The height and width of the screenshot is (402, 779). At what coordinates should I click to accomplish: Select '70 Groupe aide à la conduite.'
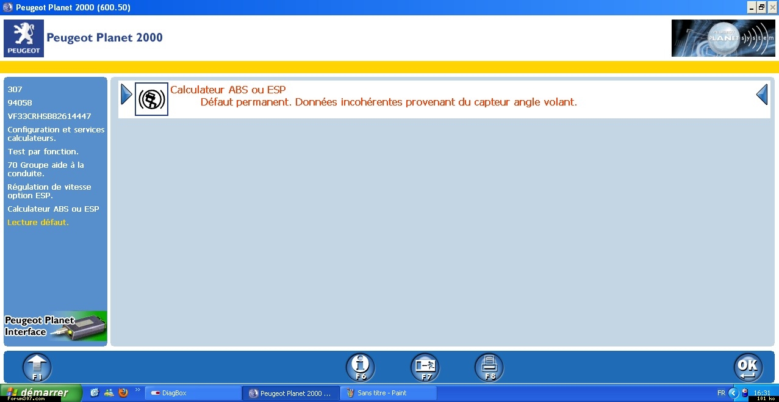[46, 169]
